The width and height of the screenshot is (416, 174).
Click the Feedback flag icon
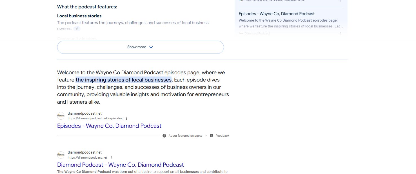[212, 136]
